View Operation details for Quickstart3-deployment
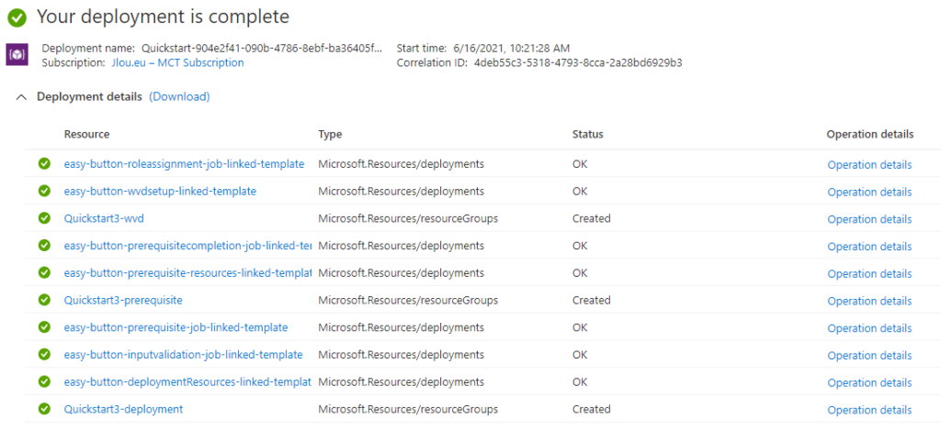The width and height of the screenshot is (941, 430). point(869,410)
